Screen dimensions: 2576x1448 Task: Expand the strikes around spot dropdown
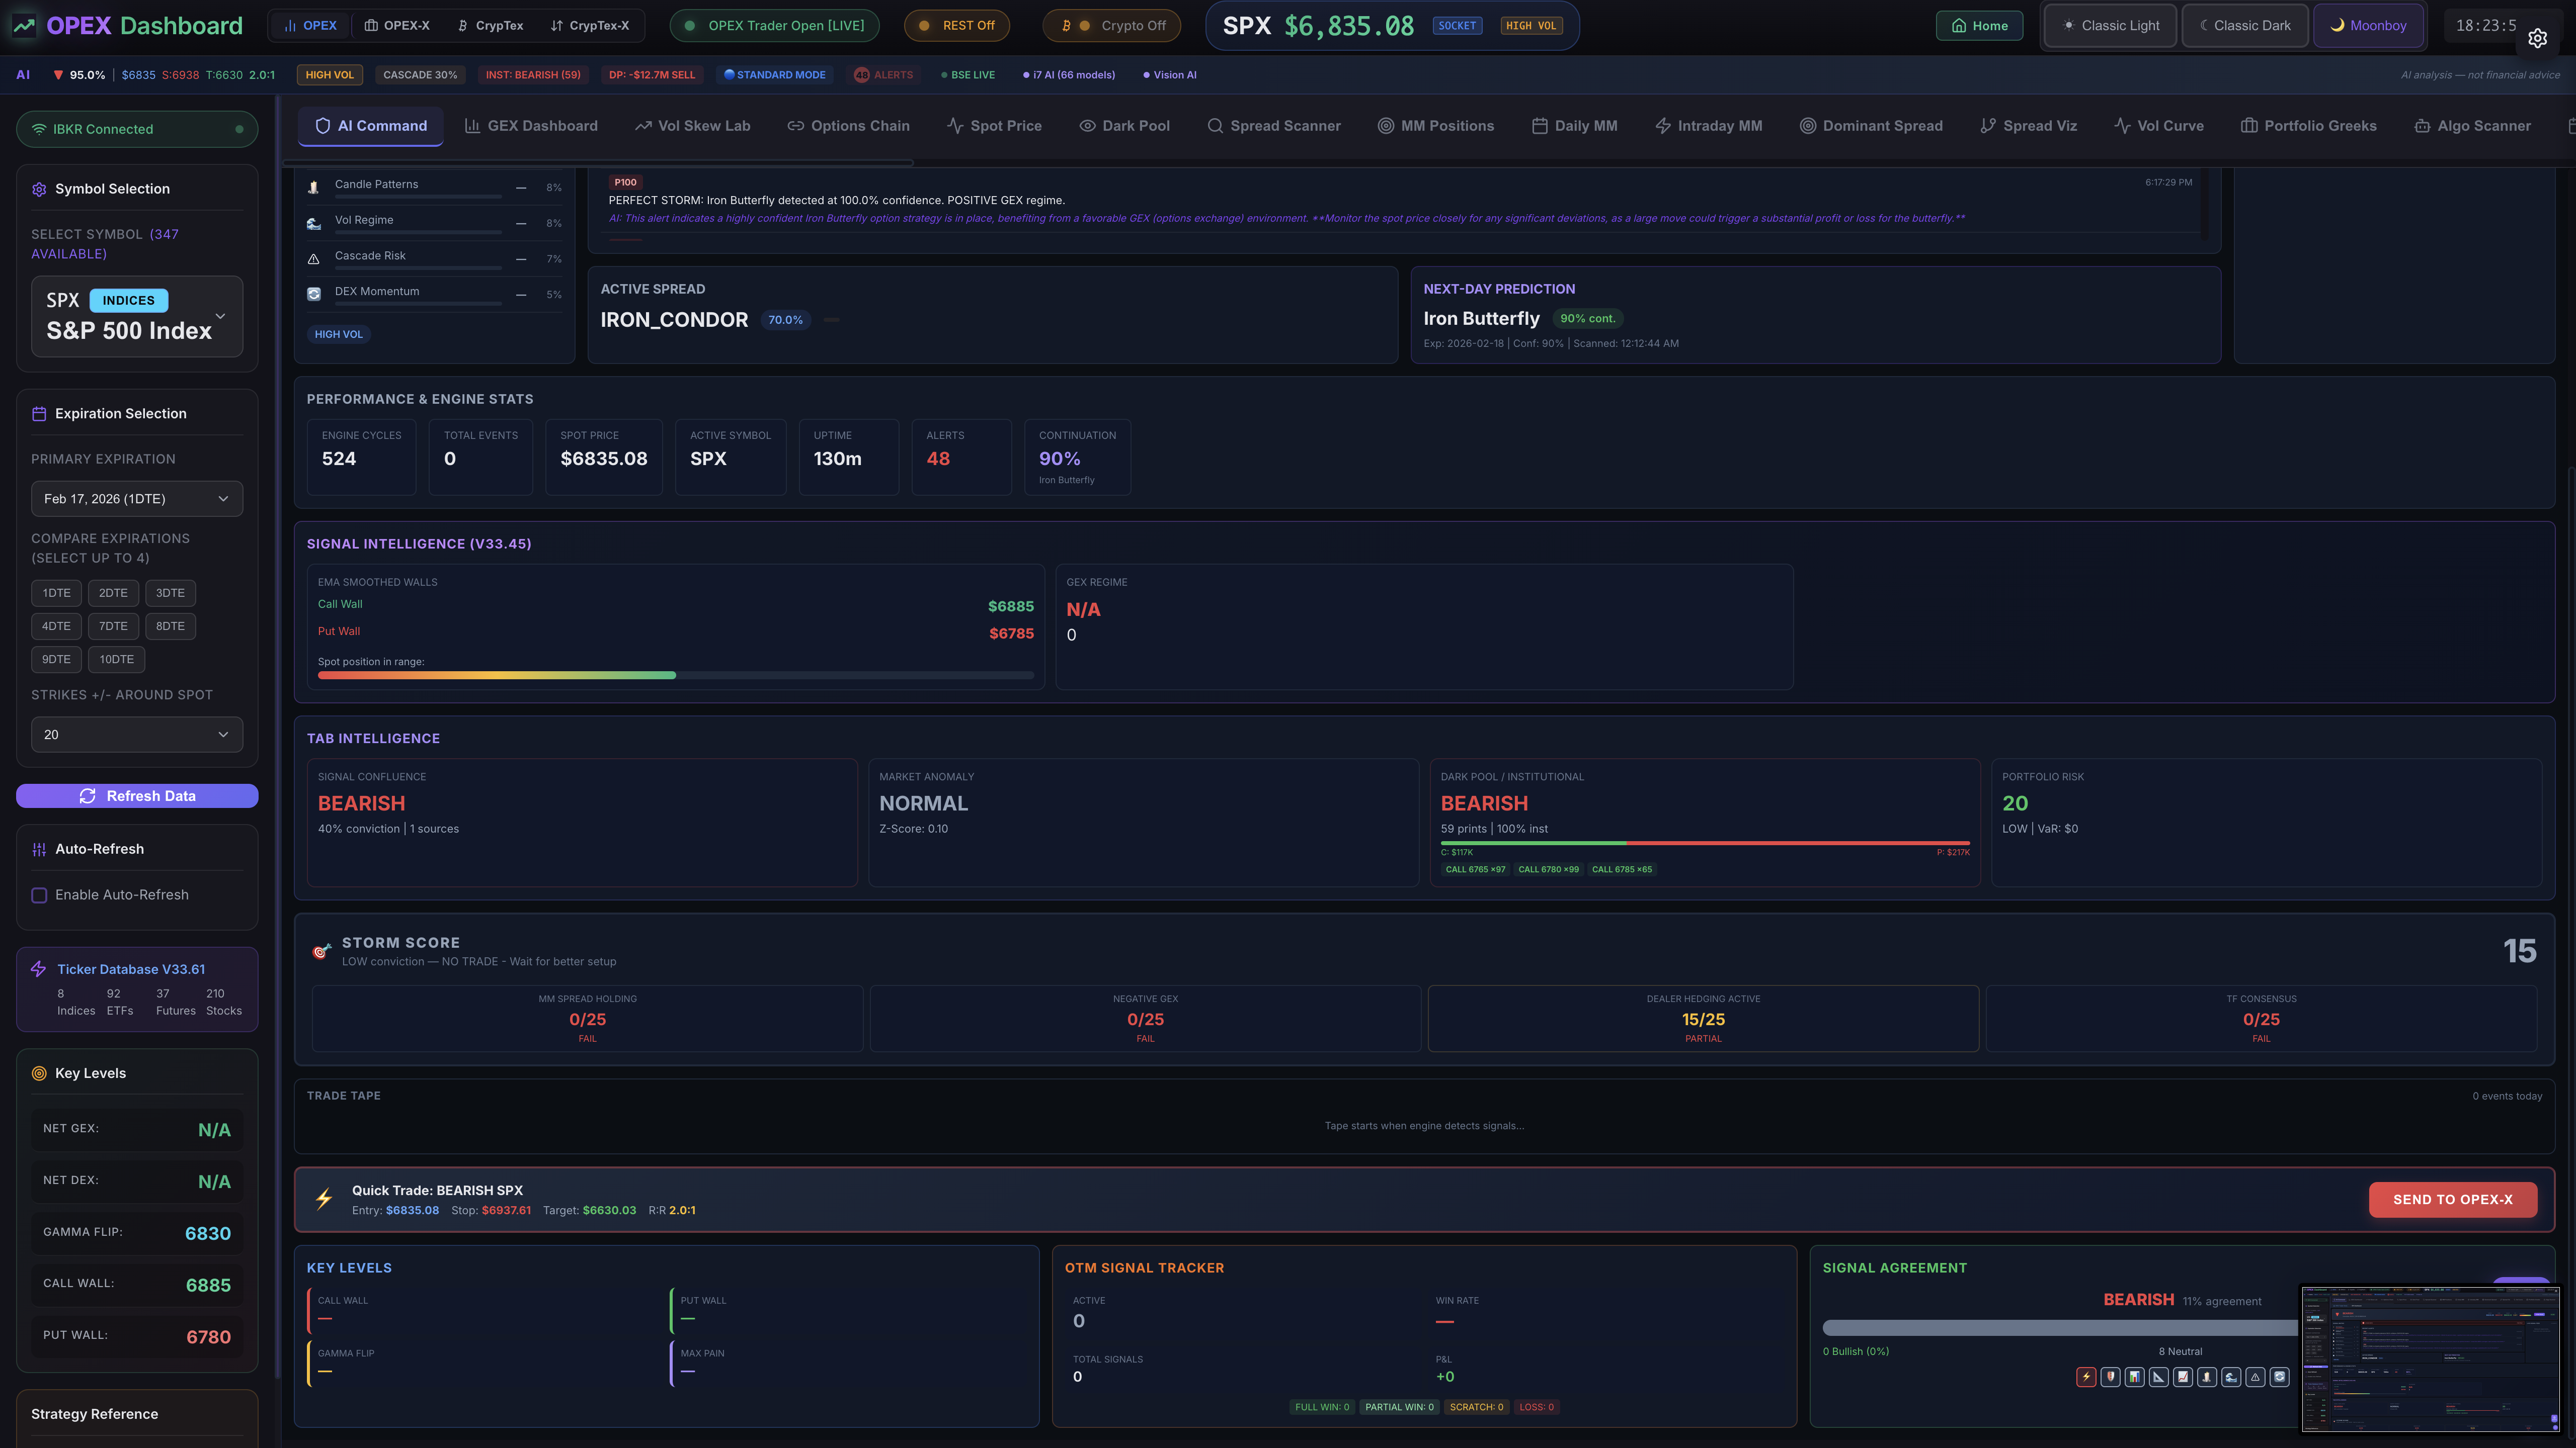pos(137,735)
